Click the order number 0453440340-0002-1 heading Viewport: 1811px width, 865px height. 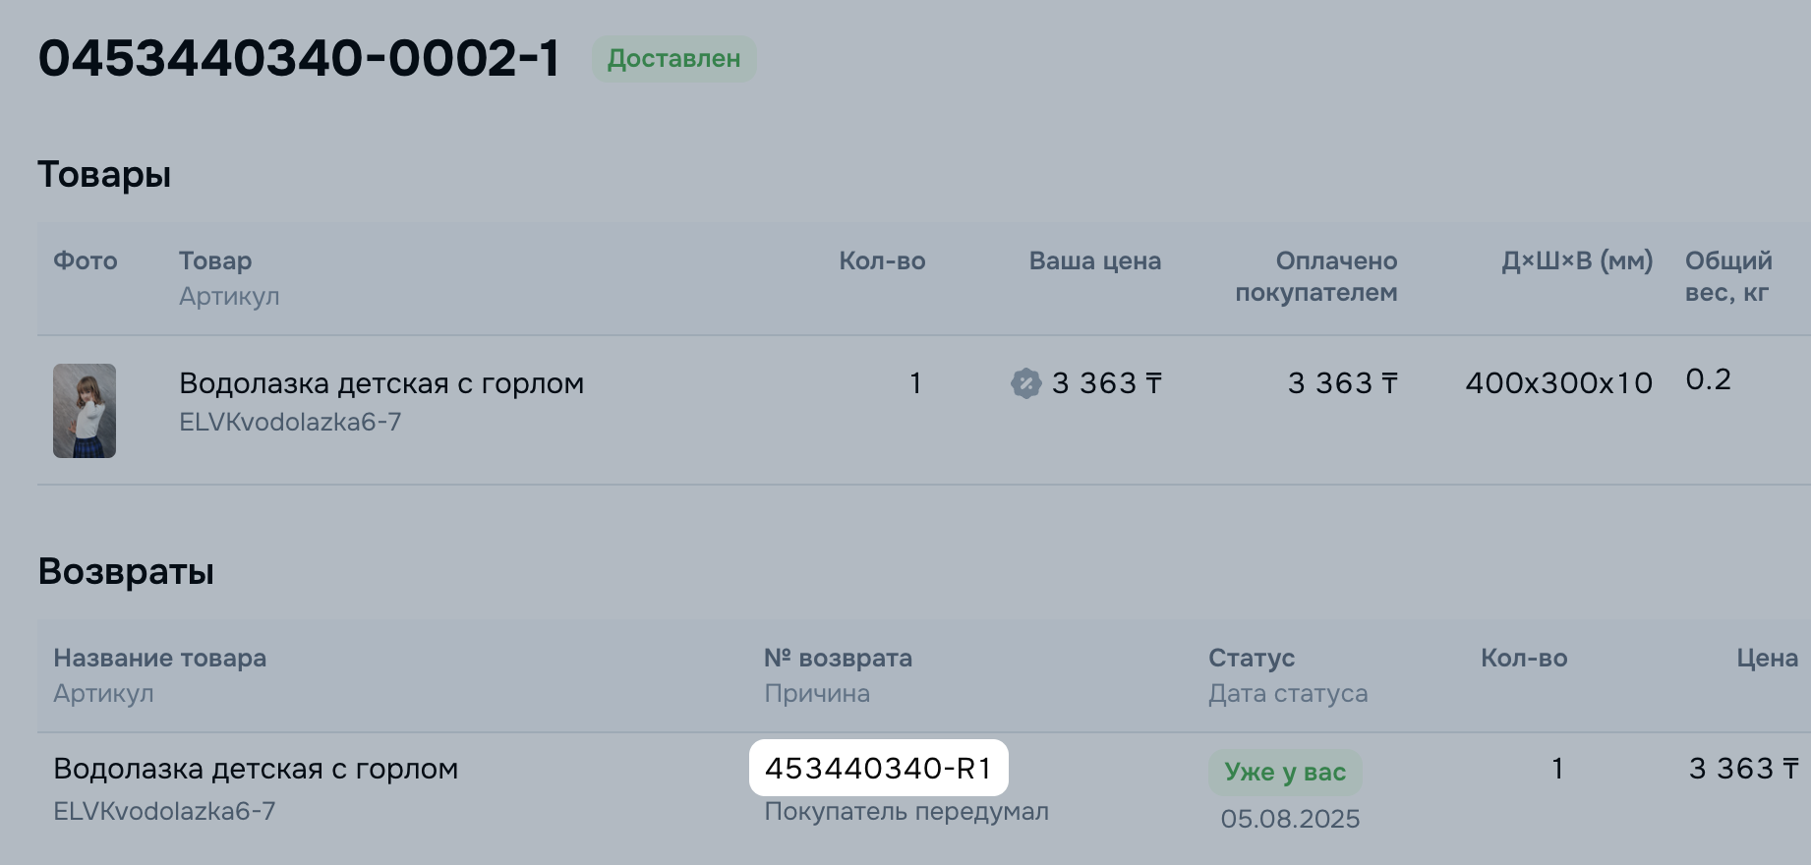tap(299, 58)
